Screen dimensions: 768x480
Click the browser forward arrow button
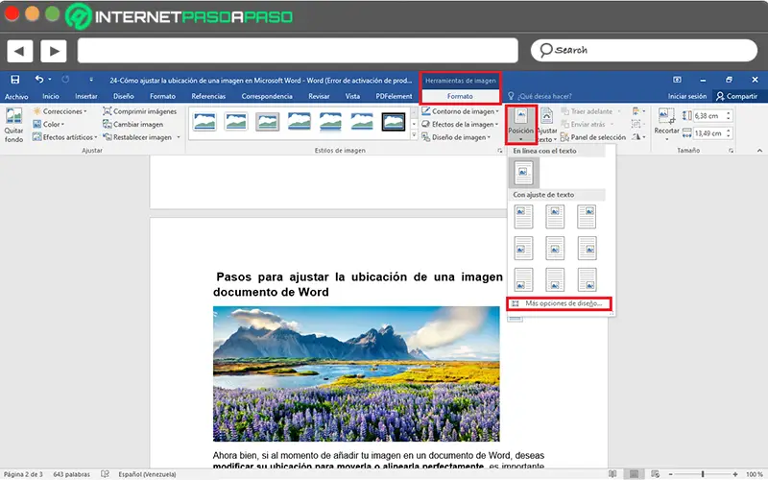tap(54, 51)
